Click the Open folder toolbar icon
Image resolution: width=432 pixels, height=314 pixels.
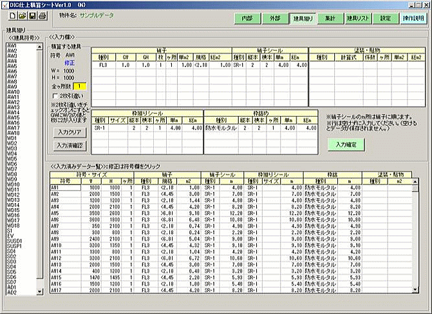(22, 15)
